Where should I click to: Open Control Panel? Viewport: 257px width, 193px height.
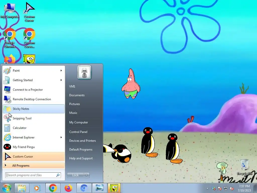78,132
